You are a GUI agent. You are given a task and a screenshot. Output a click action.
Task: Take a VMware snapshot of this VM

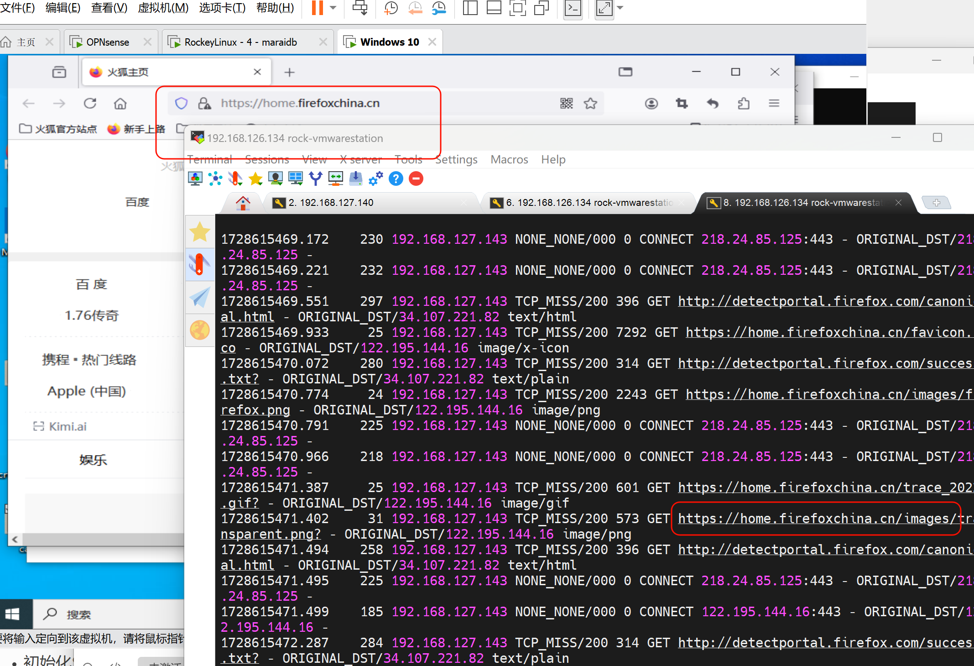391,8
